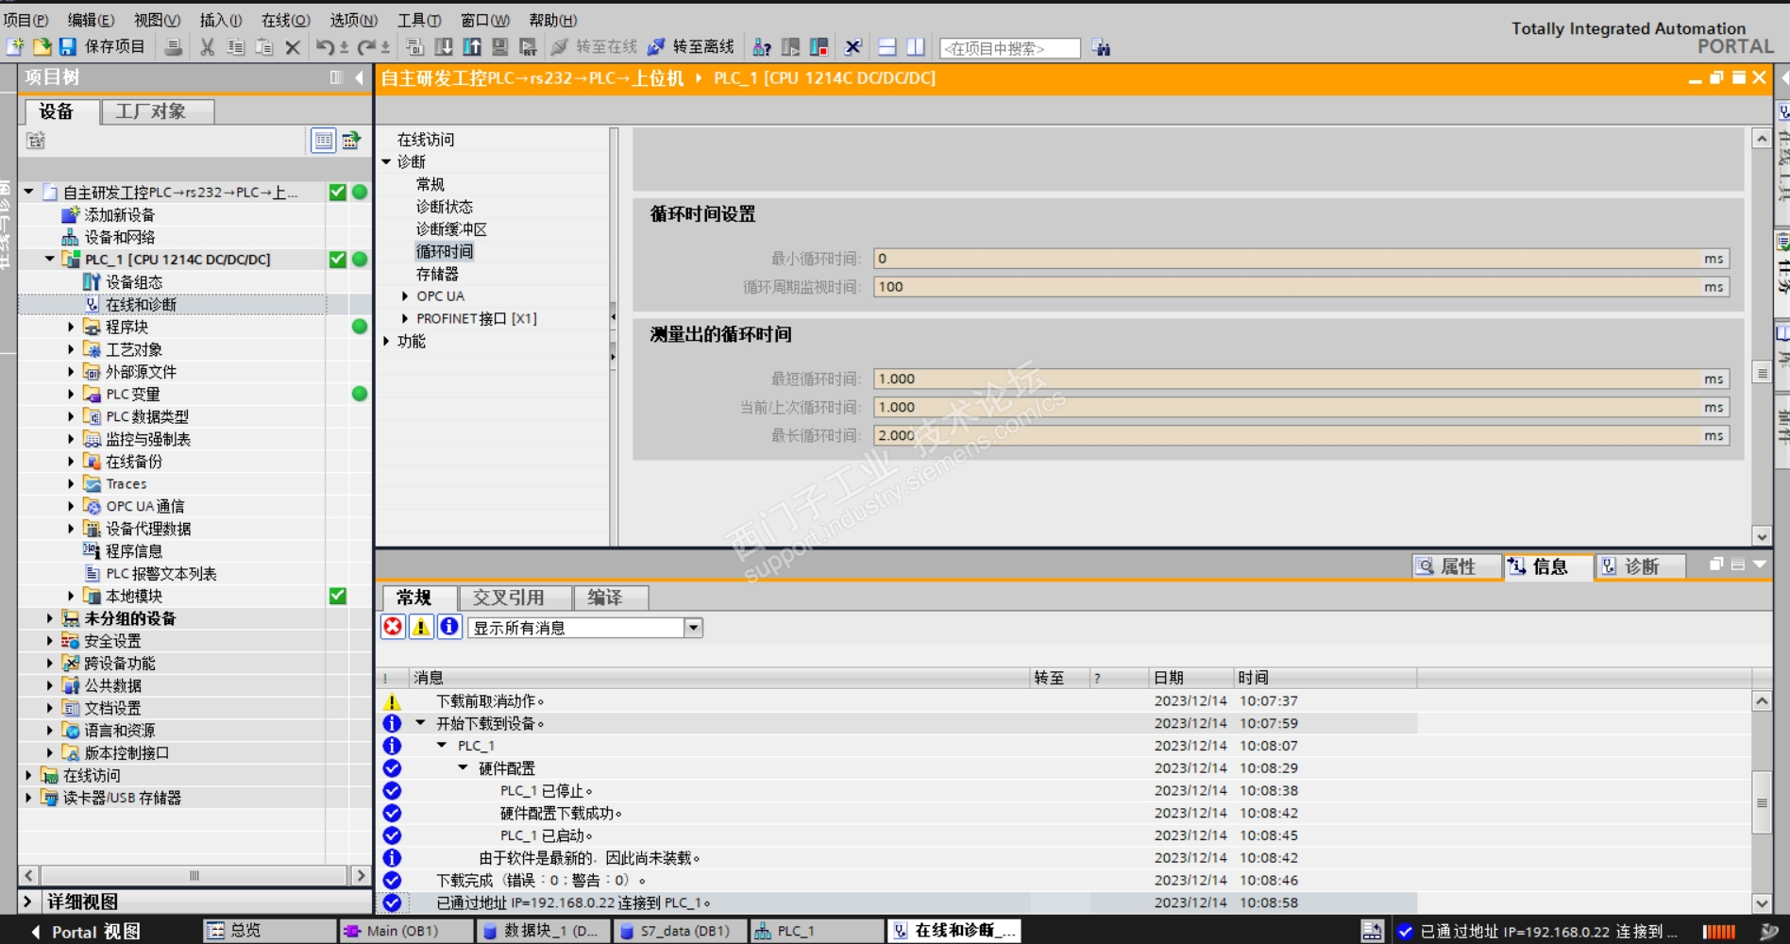Click the project search input field
The height and width of the screenshot is (944, 1790).
tap(1010, 48)
